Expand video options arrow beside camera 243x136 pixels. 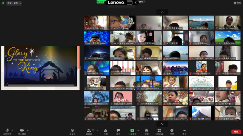click(28, 130)
